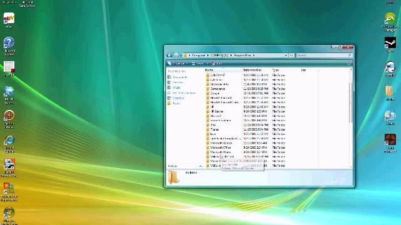Click the large folder icon in the details pane
This screenshot has width=401, height=225.
(x=174, y=177)
